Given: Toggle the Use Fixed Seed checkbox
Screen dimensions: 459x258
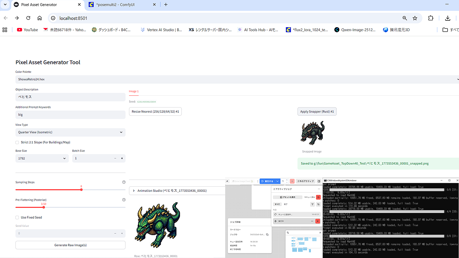Looking at the screenshot, I should click(x=17, y=218).
